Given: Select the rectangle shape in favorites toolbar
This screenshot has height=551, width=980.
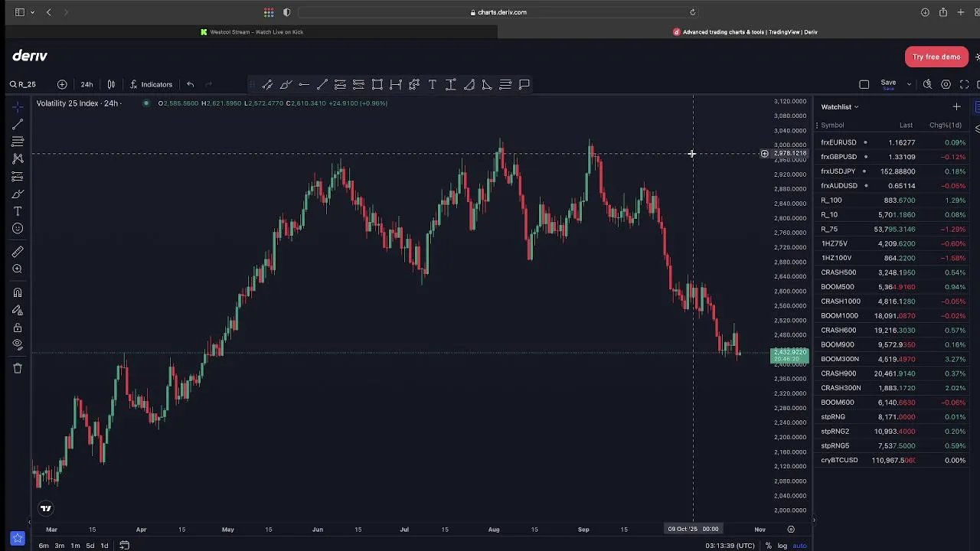Looking at the screenshot, I should pos(377,84).
